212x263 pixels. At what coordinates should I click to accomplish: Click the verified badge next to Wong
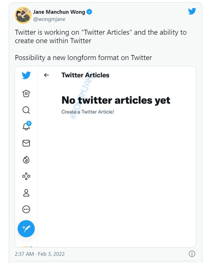point(89,12)
